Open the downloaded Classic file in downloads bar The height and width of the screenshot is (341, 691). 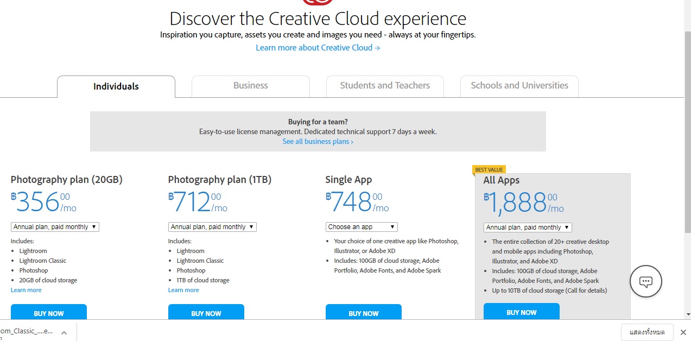(x=27, y=331)
